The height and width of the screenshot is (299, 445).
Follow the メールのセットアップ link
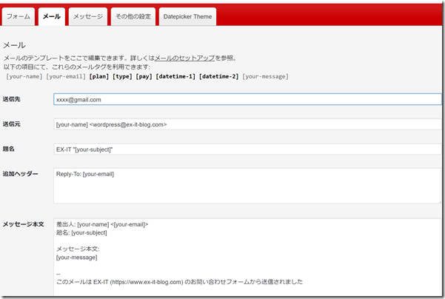[x=184, y=58]
